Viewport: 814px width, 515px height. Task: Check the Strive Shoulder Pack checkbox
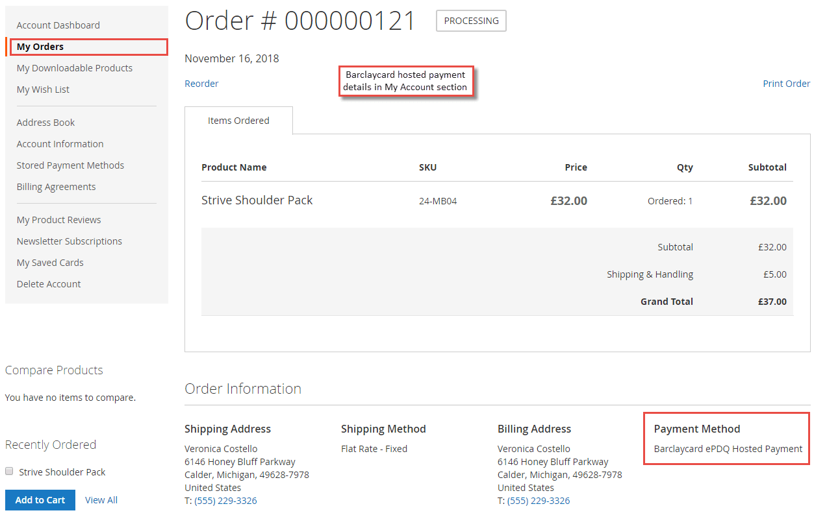pos(9,471)
